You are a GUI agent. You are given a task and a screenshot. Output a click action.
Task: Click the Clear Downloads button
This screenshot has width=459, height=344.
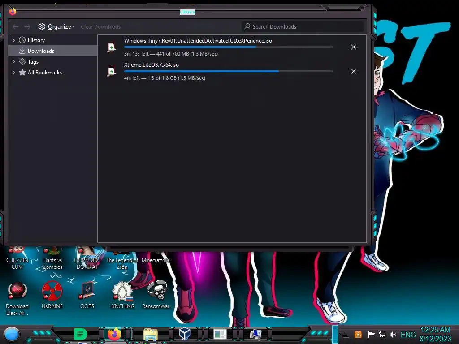click(x=101, y=26)
